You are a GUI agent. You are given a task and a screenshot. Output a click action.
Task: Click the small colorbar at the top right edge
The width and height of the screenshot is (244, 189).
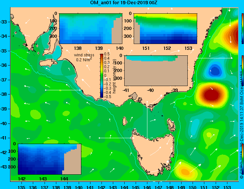coord(243,29)
